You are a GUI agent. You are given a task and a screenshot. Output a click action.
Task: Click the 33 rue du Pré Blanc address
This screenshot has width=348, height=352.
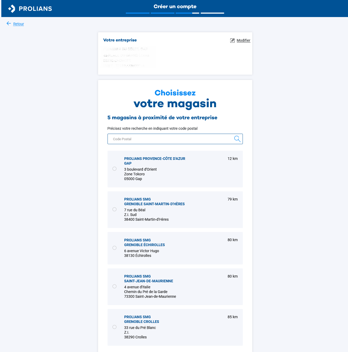coord(140,328)
